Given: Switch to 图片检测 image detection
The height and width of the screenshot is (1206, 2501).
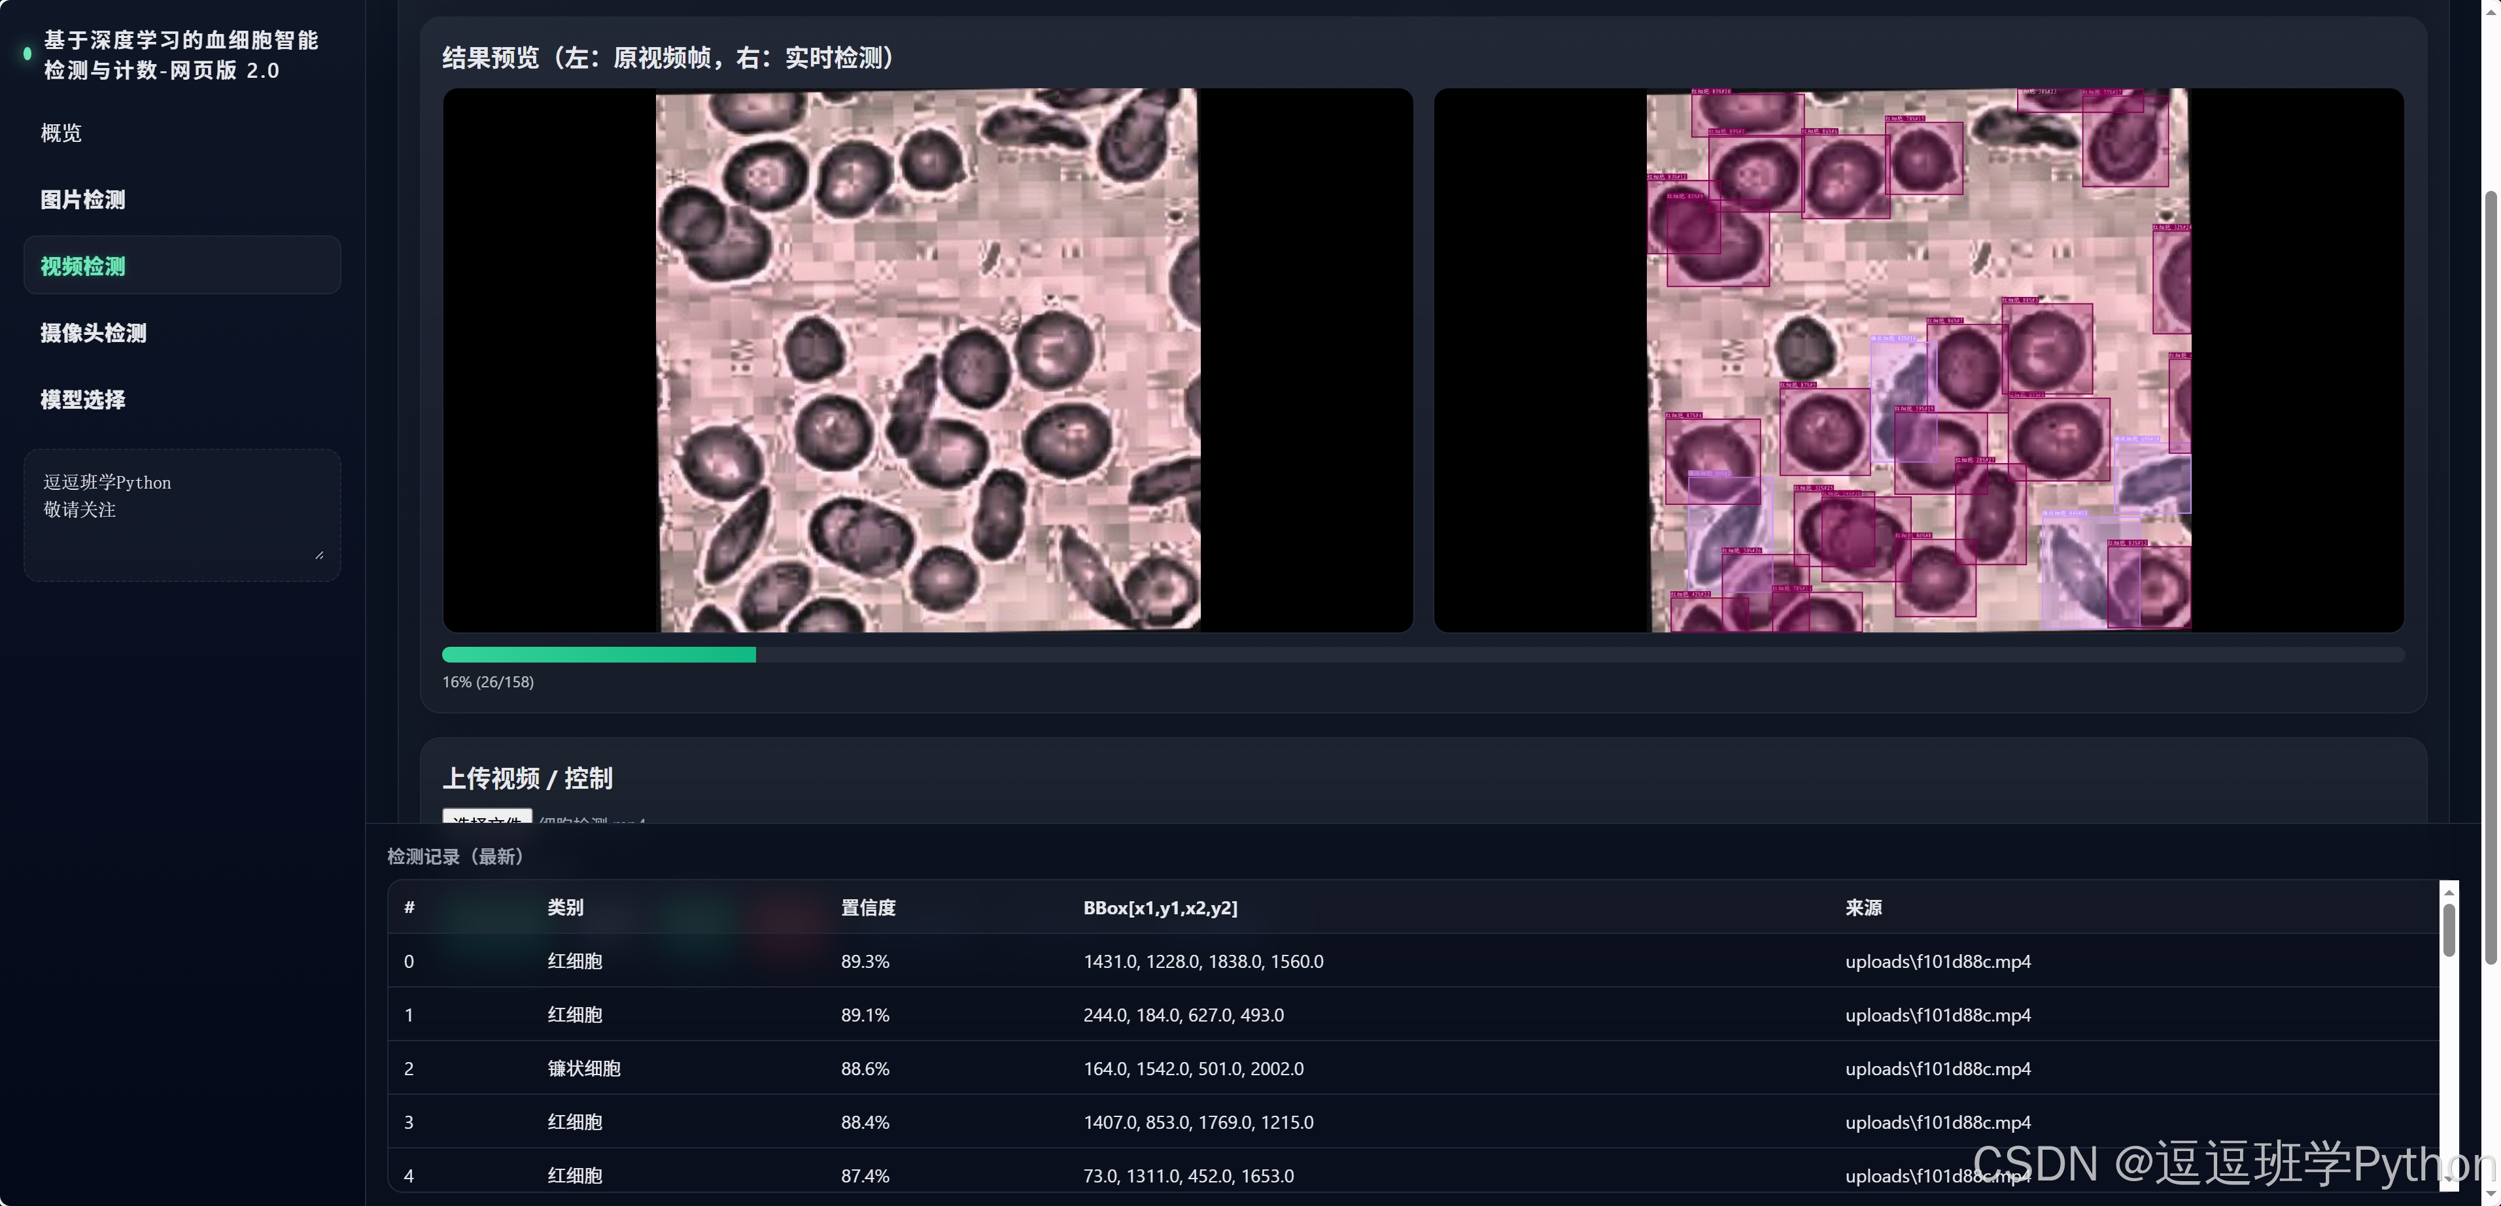Looking at the screenshot, I should coord(82,200).
